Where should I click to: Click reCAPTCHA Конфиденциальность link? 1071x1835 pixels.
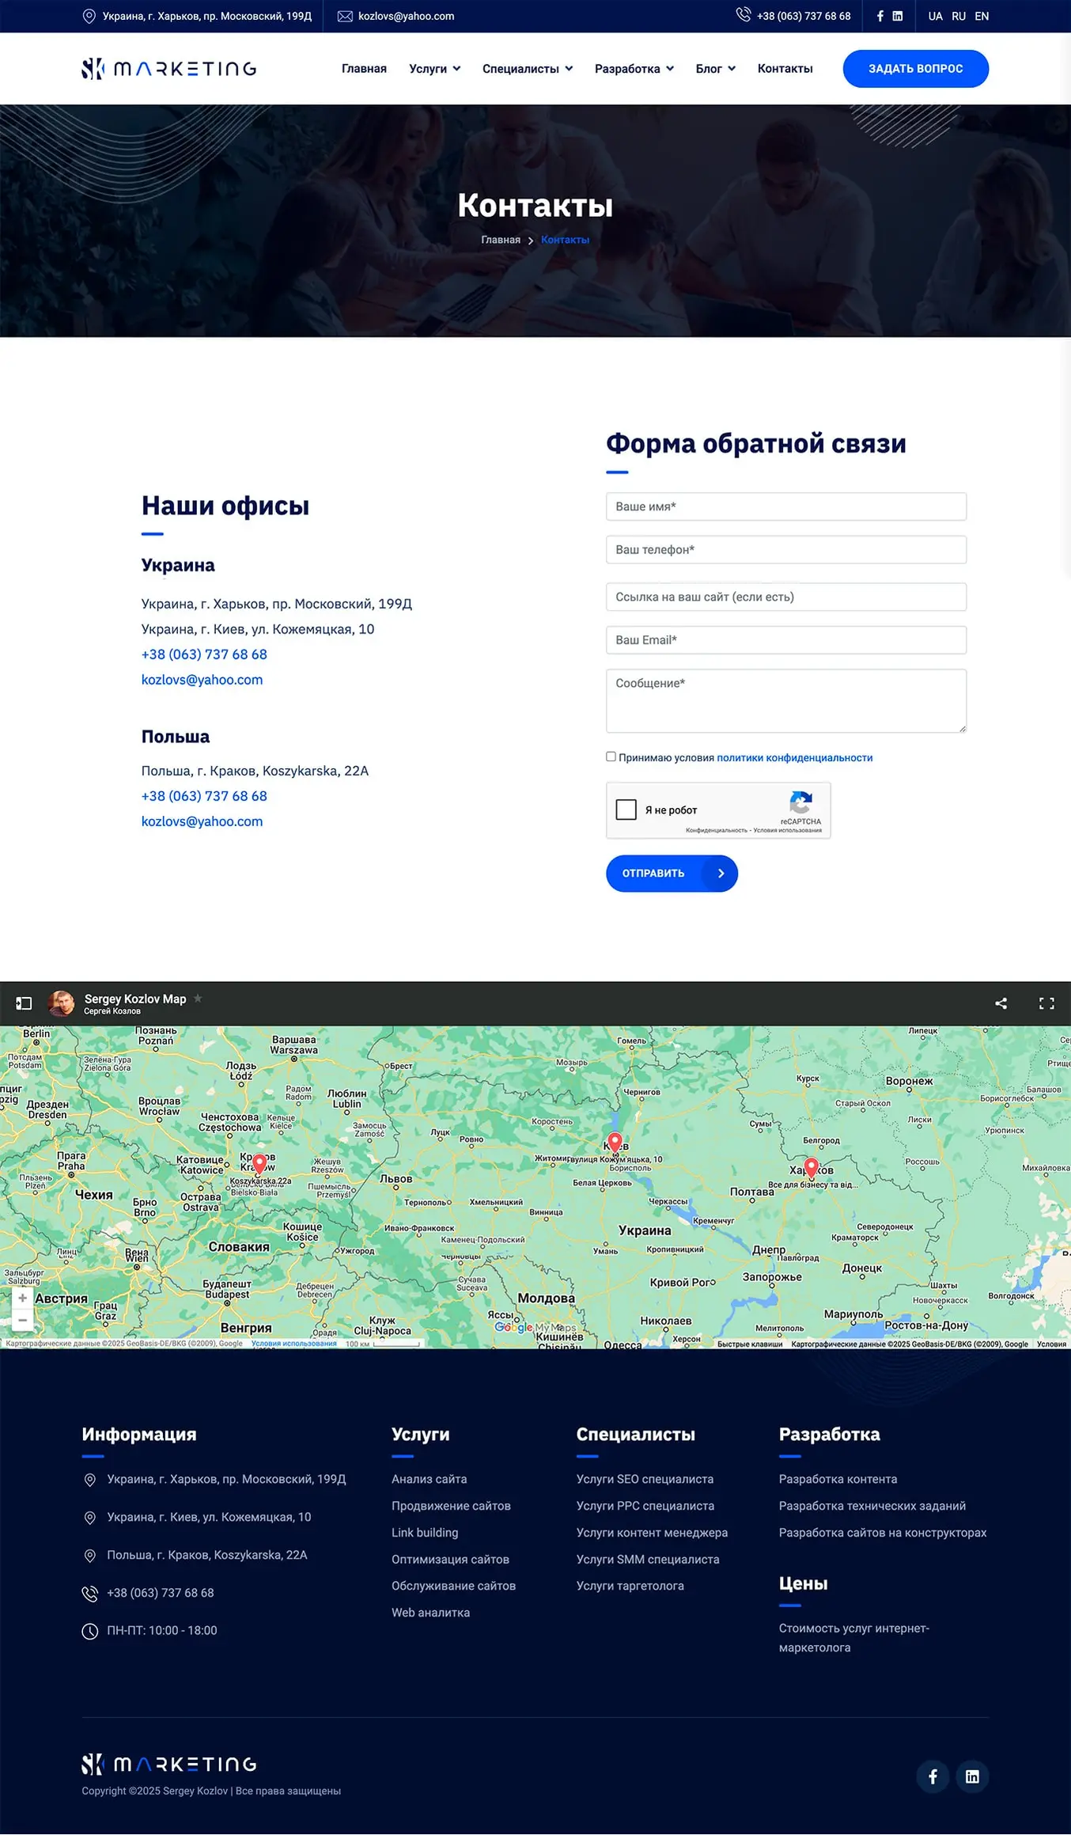tap(716, 830)
